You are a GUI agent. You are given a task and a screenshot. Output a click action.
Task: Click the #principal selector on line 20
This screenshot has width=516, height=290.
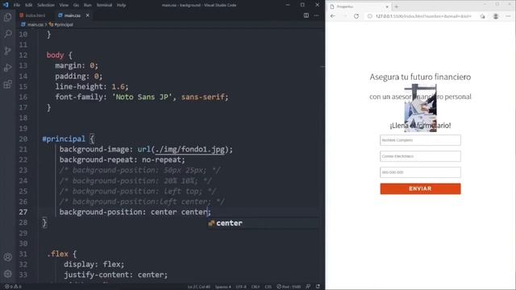click(64, 139)
